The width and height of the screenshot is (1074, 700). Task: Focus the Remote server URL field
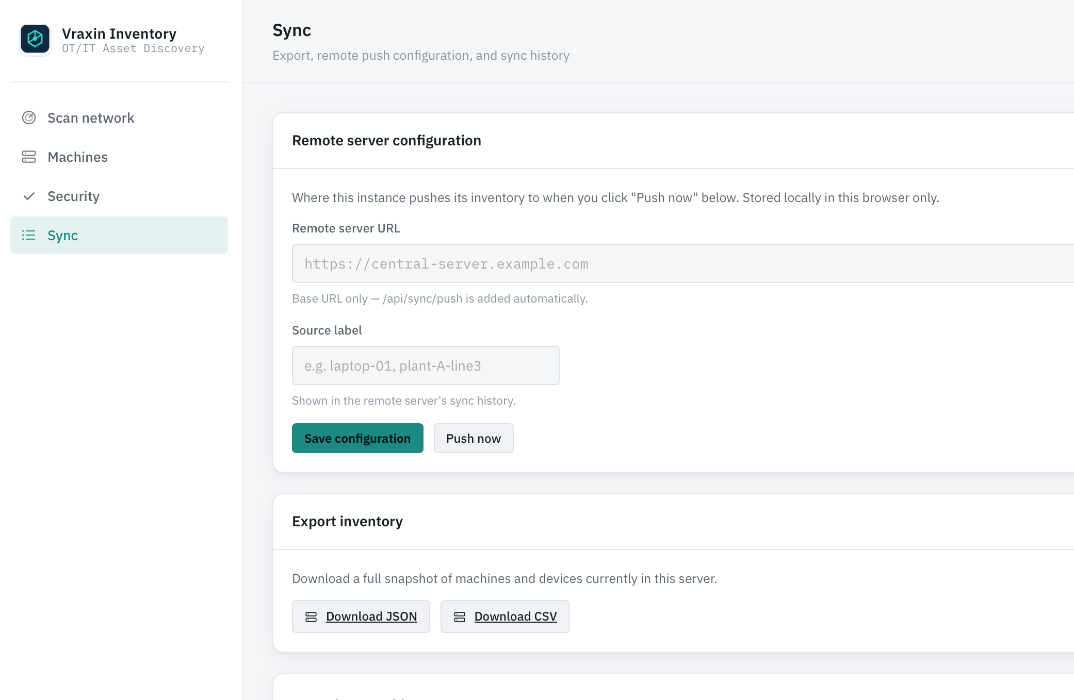[683, 263]
